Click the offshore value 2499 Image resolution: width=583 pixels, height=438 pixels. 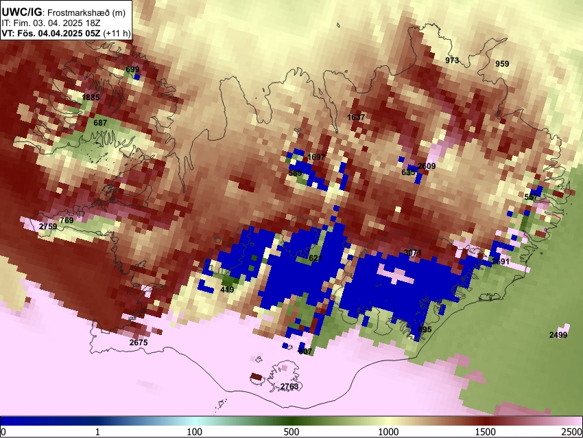558,335
